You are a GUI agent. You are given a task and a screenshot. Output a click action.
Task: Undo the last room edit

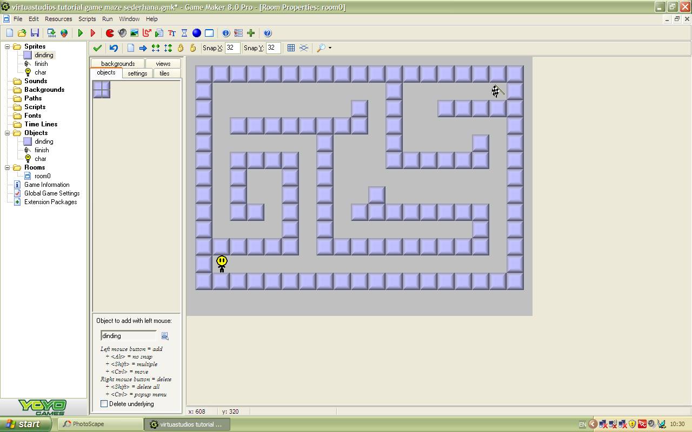114,48
